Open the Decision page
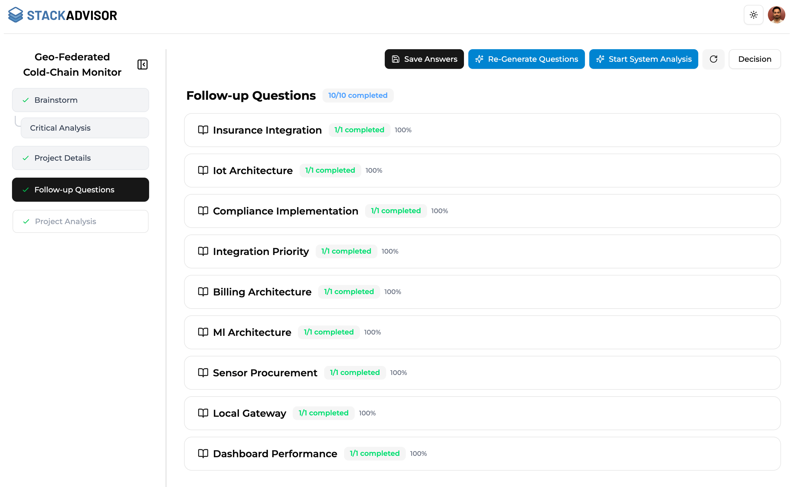 coord(755,59)
